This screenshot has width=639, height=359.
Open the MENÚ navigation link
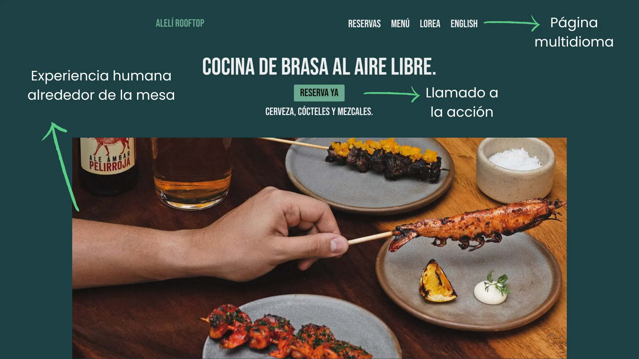(400, 24)
